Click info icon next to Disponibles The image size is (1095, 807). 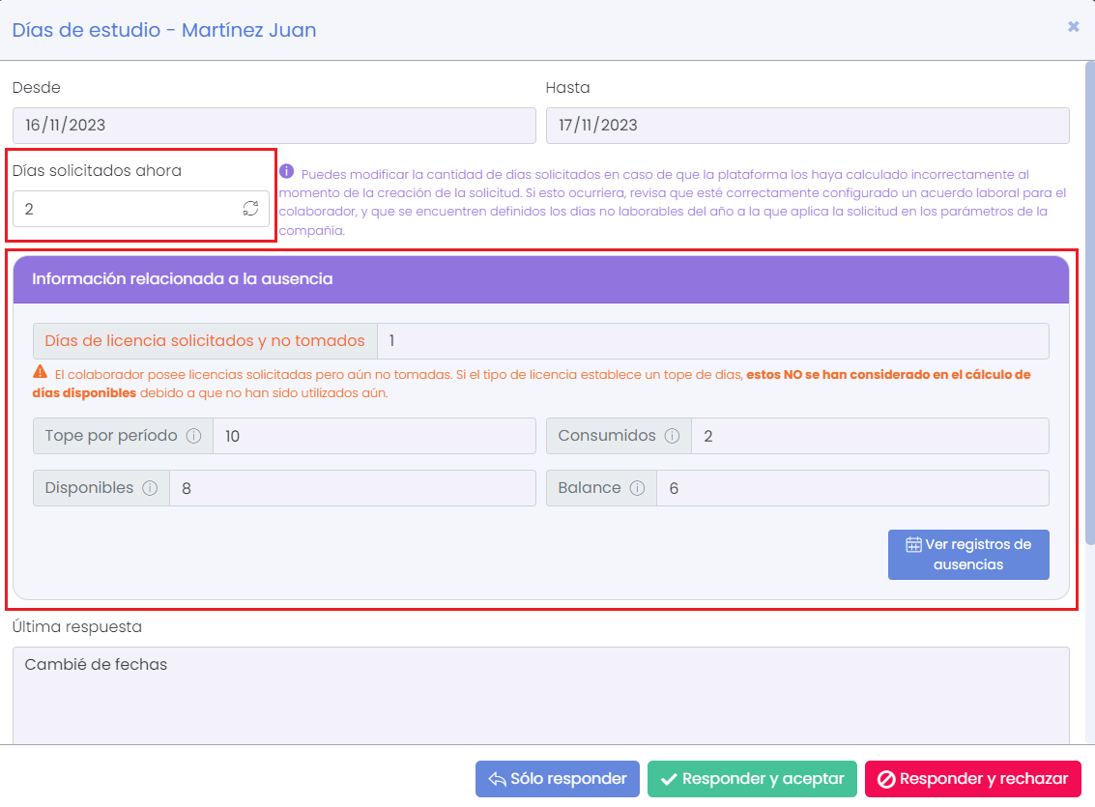click(x=150, y=488)
